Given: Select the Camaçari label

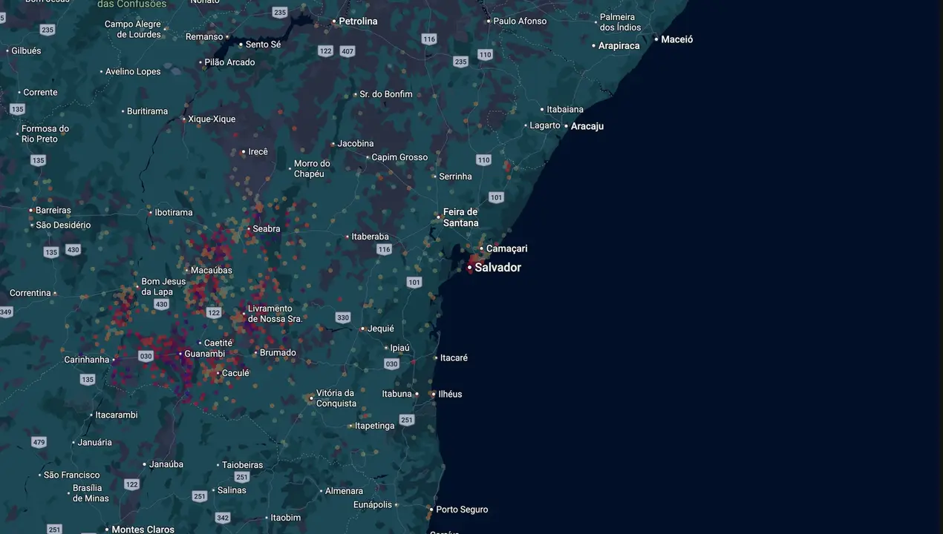Looking at the screenshot, I should 506,248.
